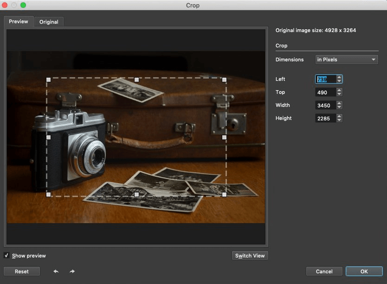Click the redo arrow icon
Viewport: 387px width, 284px height.
[72, 271]
